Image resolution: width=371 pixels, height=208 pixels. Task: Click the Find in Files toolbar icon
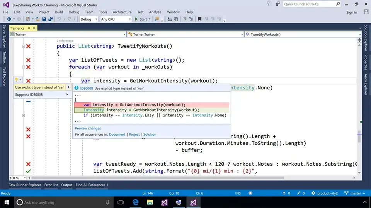pyautogui.click(x=157, y=19)
